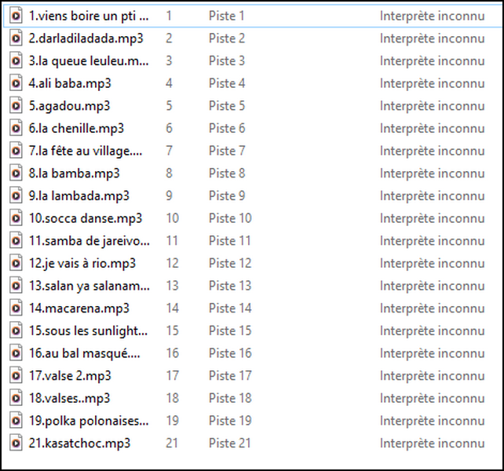Click the 10.socca danse.mp3 file icon
504x471 pixels.
16,218
